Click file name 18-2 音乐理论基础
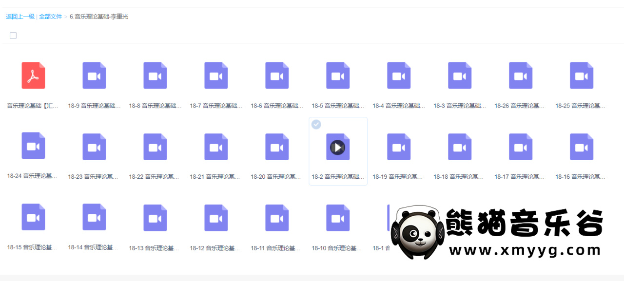The height and width of the screenshot is (281, 624). coord(338,177)
